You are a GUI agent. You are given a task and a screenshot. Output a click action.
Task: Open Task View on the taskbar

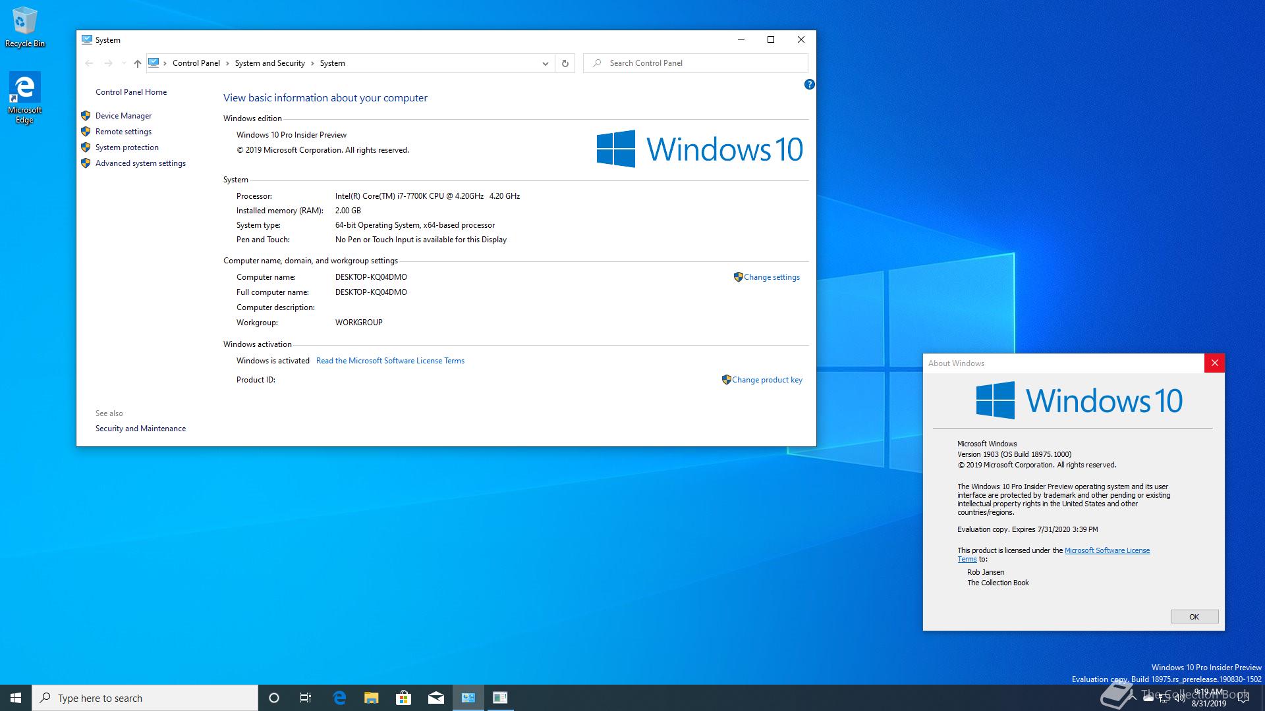tap(306, 698)
